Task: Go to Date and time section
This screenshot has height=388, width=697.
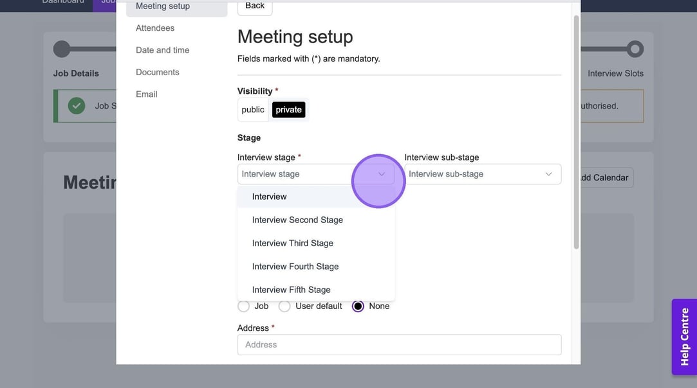Action: pyautogui.click(x=162, y=50)
